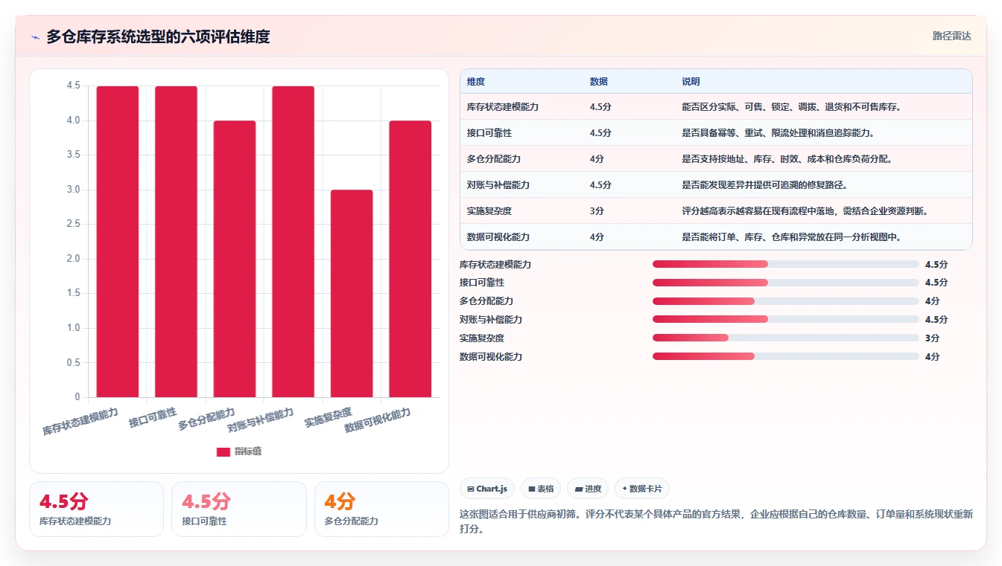Click the 数据可视化能力 progress bar
The height and width of the screenshot is (566, 1002).
(x=785, y=356)
